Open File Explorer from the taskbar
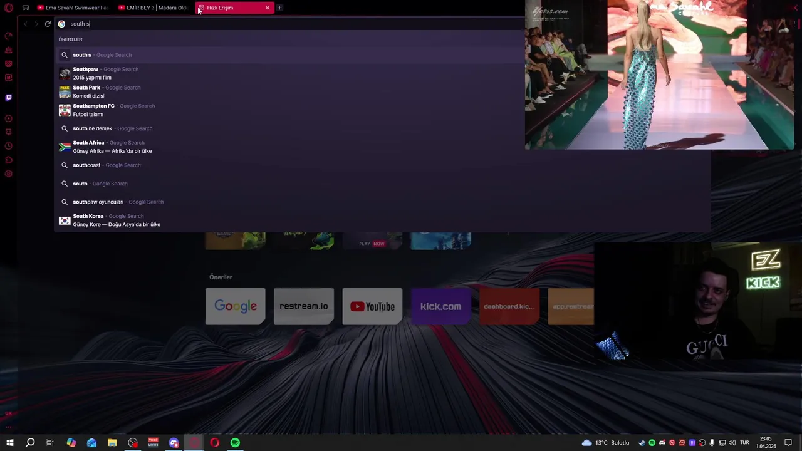802x451 pixels. coord(112,443)
